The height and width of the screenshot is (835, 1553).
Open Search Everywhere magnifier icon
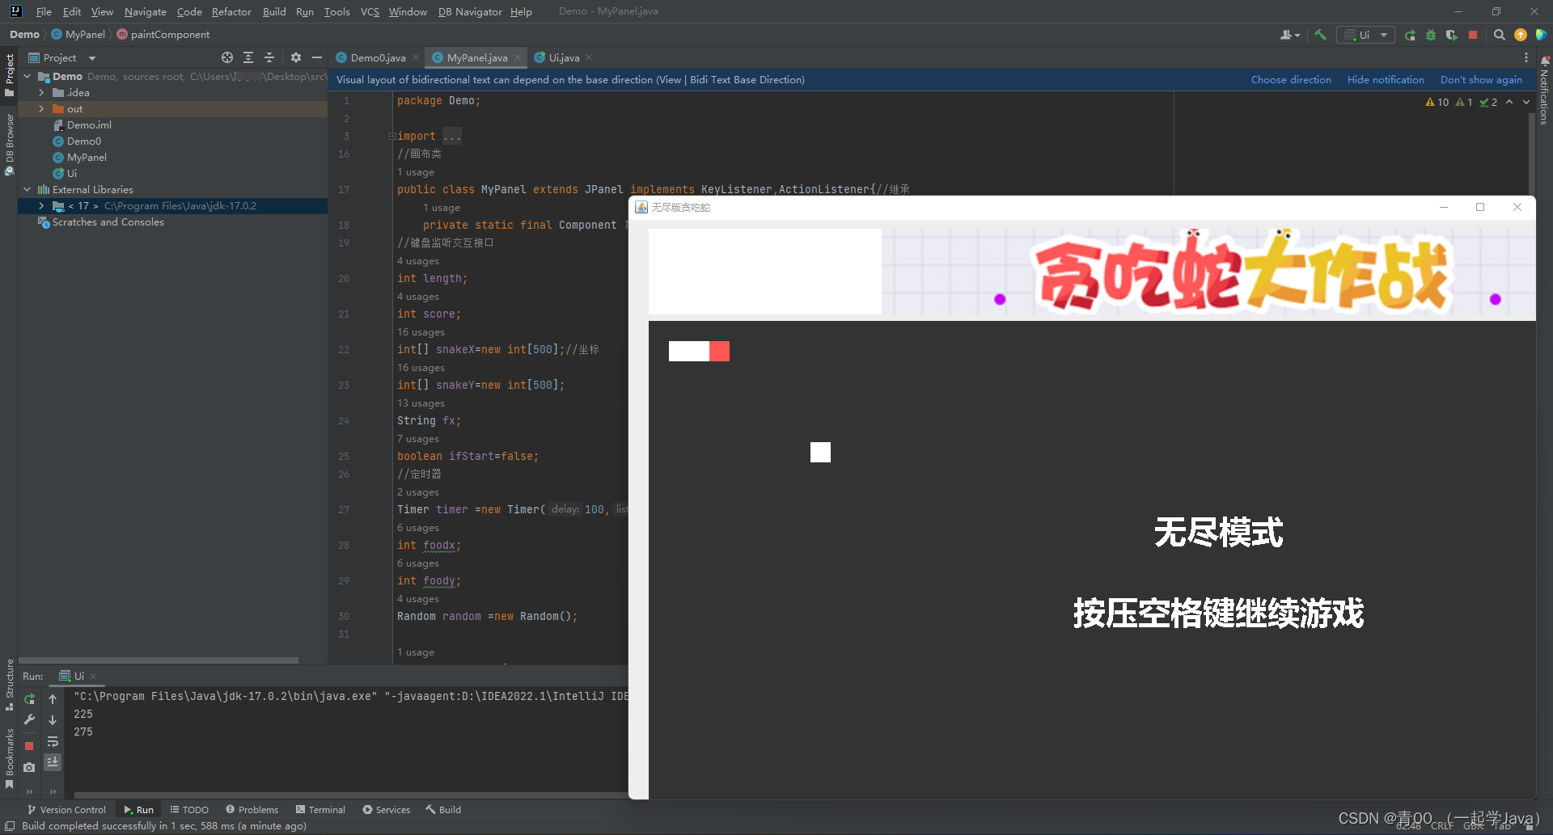coord(1499,35)
